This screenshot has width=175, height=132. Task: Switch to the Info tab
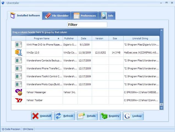tap(107, 16)
